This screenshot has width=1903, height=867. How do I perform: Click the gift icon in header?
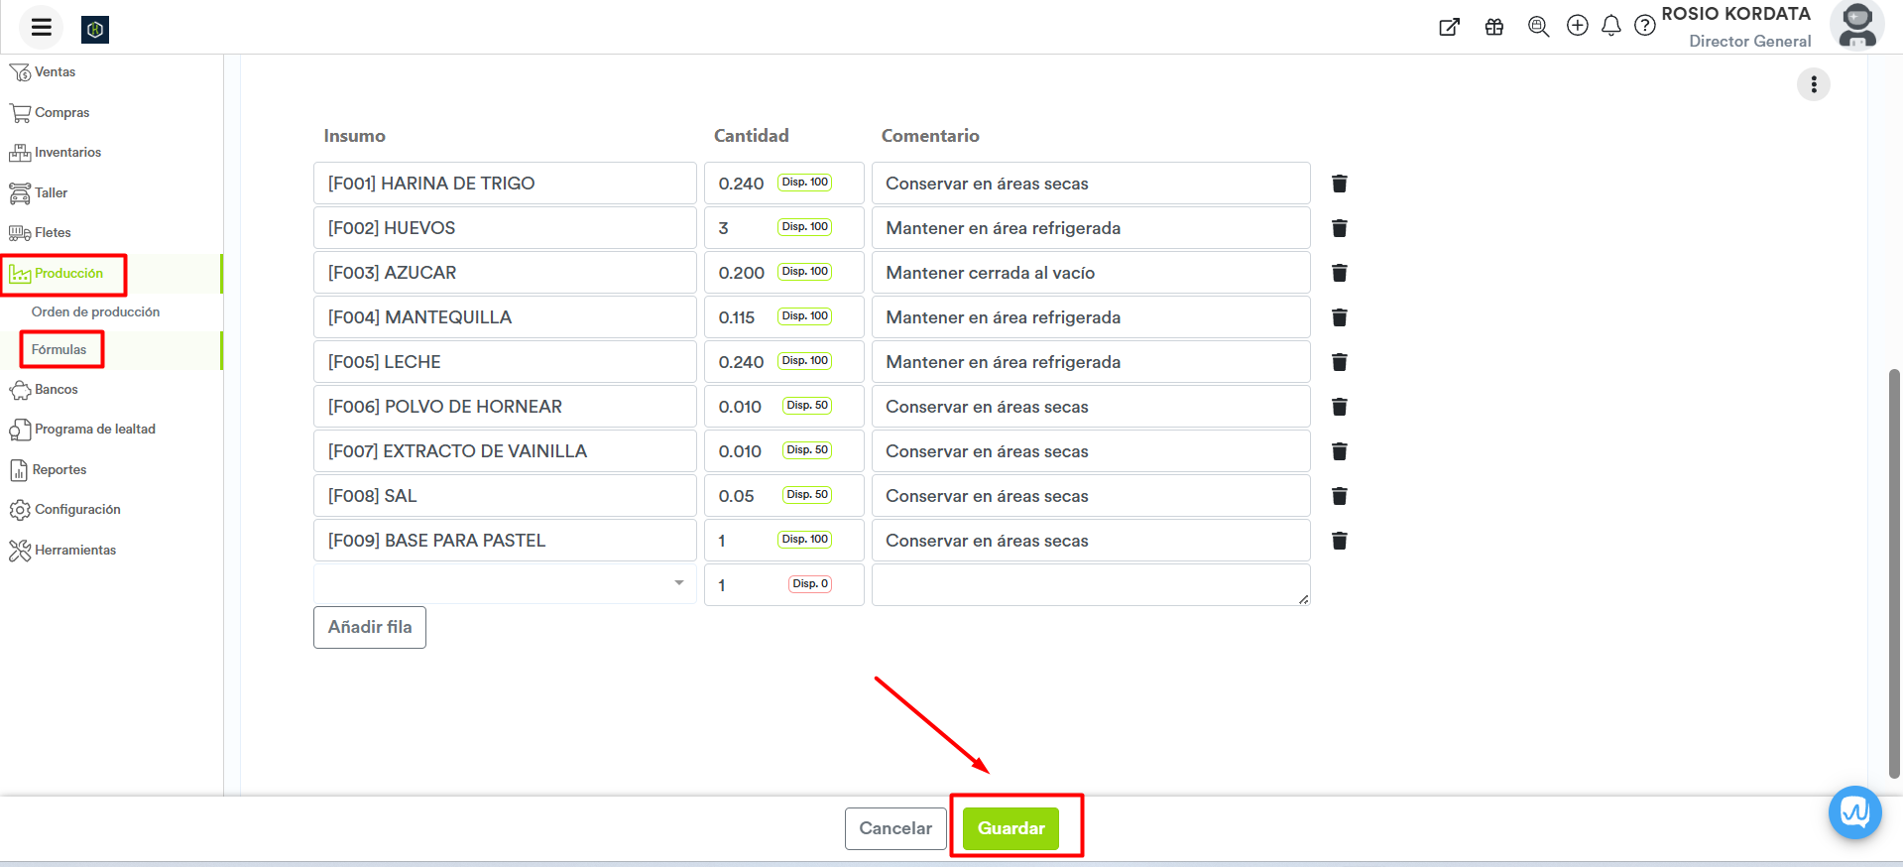coord(1493,27)
